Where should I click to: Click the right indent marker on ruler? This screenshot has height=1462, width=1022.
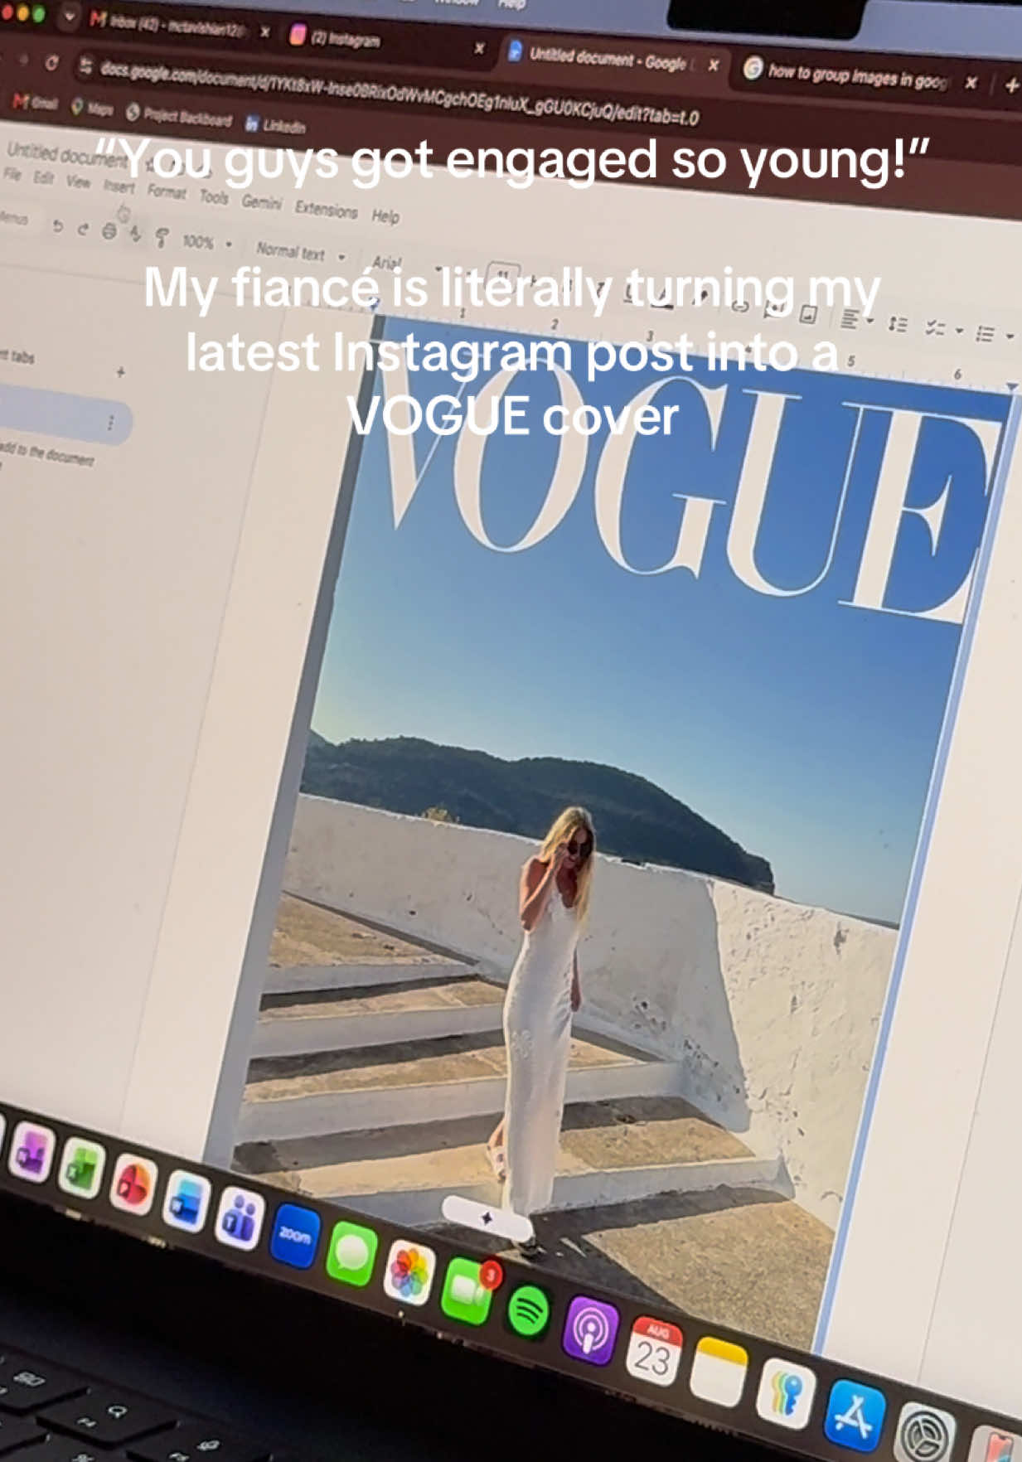tap(1011, 387)
